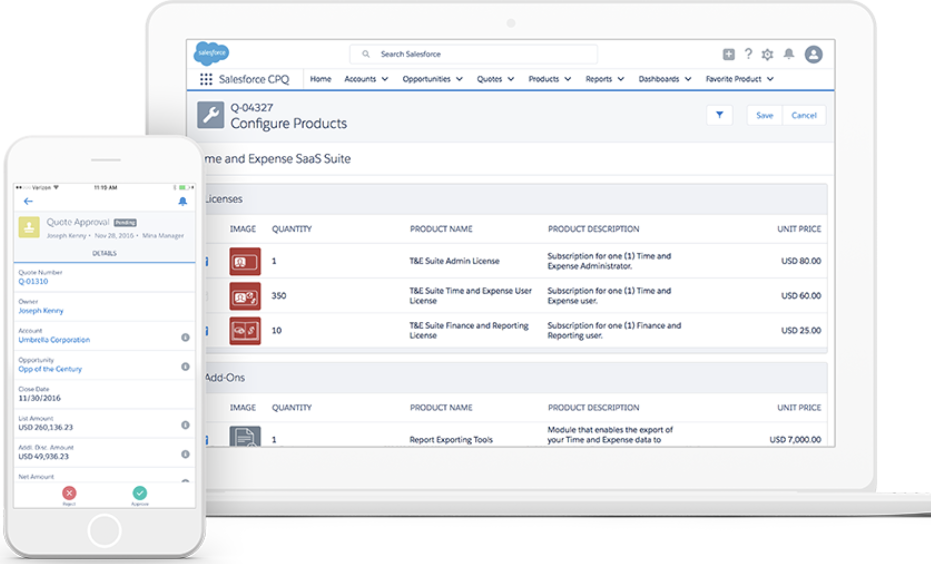This screenshot has width=931, height=564.
Task: Click the USD 60.00 unit price
Action: pyautogui.click(x=801, y=296)
